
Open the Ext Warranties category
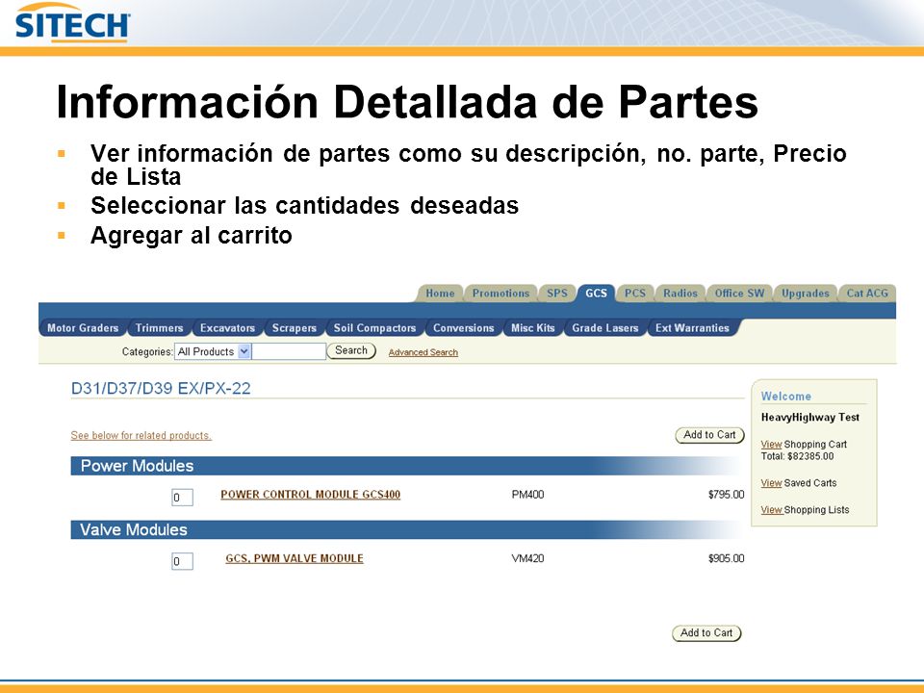[692, 328]
